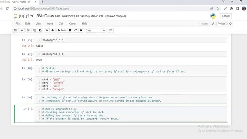The width and height of the screenshot is (247, 139).
Task: Open the Kernel menu
Action: [73, 24]
